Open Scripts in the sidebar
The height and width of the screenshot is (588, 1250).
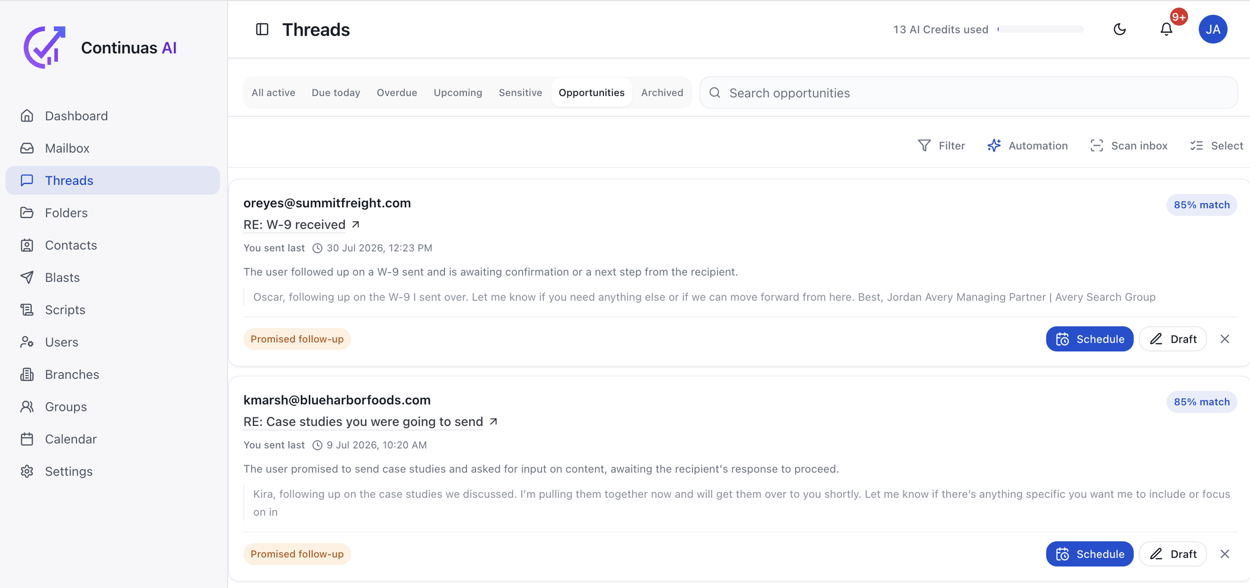113,310
